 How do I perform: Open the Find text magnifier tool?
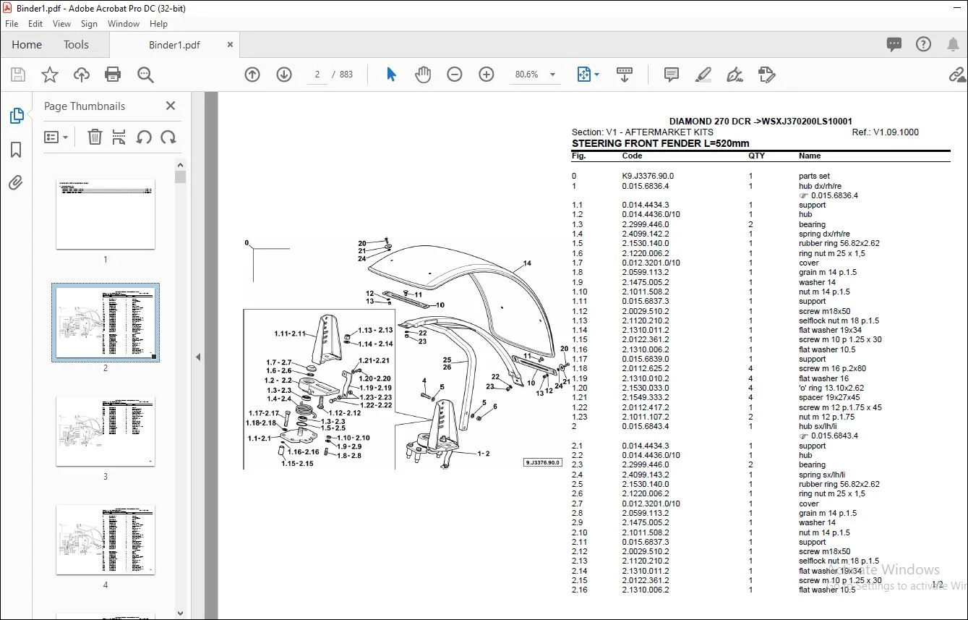pos(145,75)
